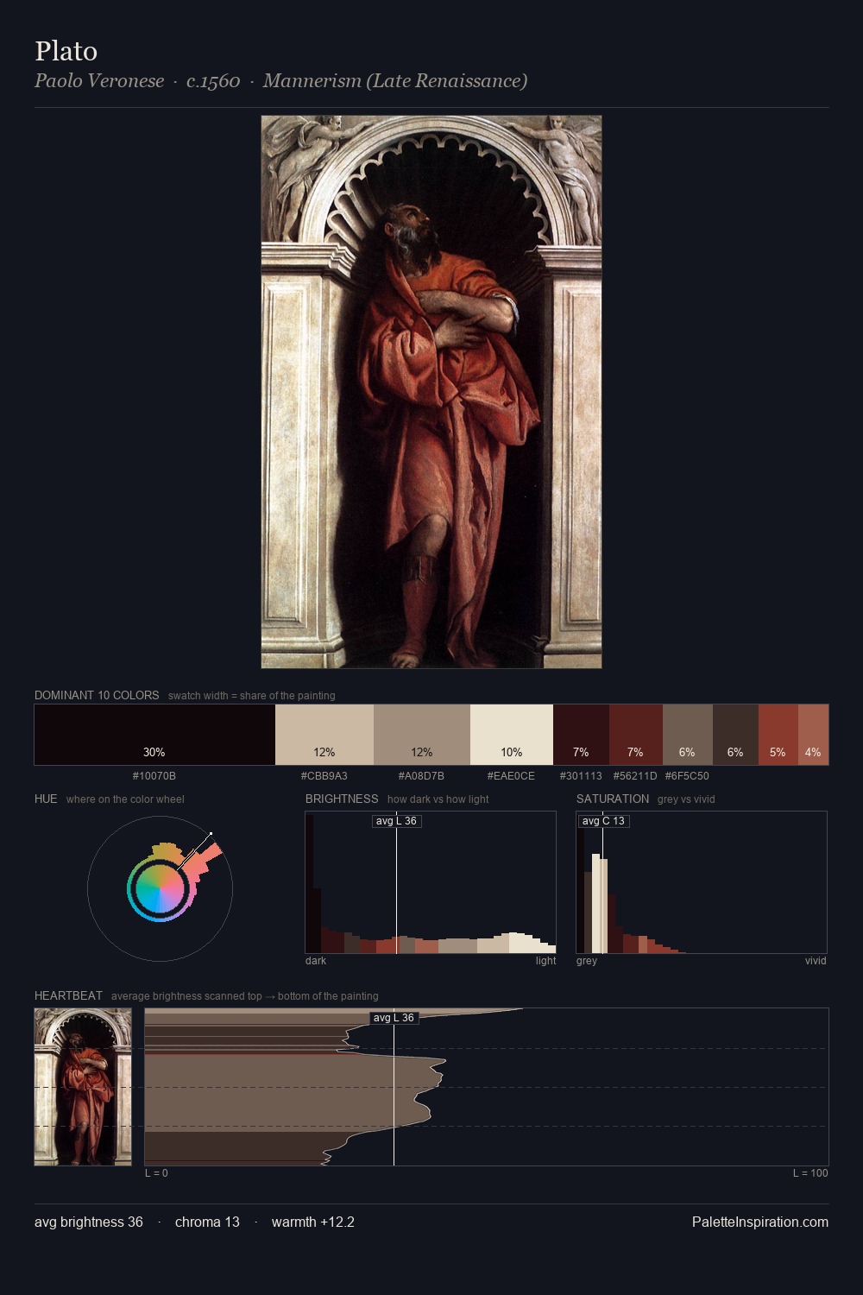Pick the dark maroon 7% swatch #301113
This screenshot has width=863, height=1295.
coord(581,735)
